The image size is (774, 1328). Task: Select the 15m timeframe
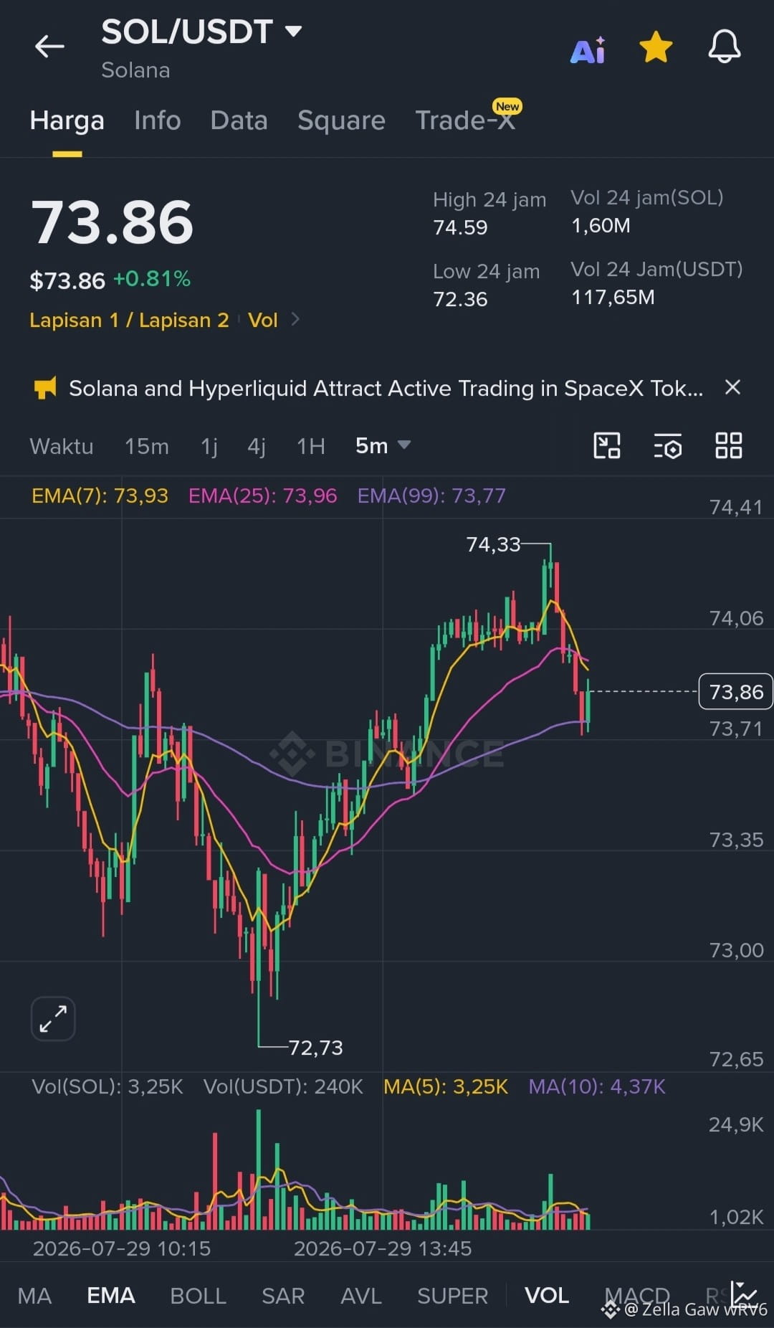(147, 446)
